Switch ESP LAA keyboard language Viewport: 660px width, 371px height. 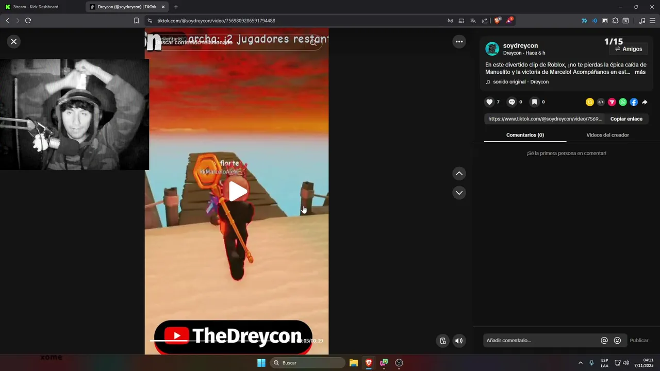pyautogui.click(x=604, y=363)
